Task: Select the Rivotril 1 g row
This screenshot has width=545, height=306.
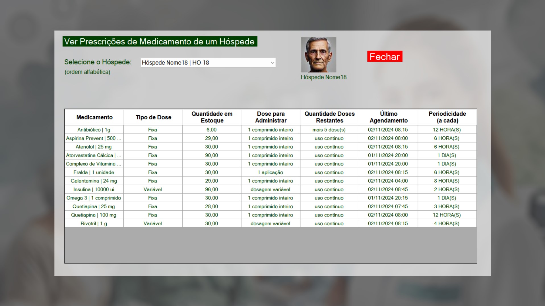Action: point(94,224)
